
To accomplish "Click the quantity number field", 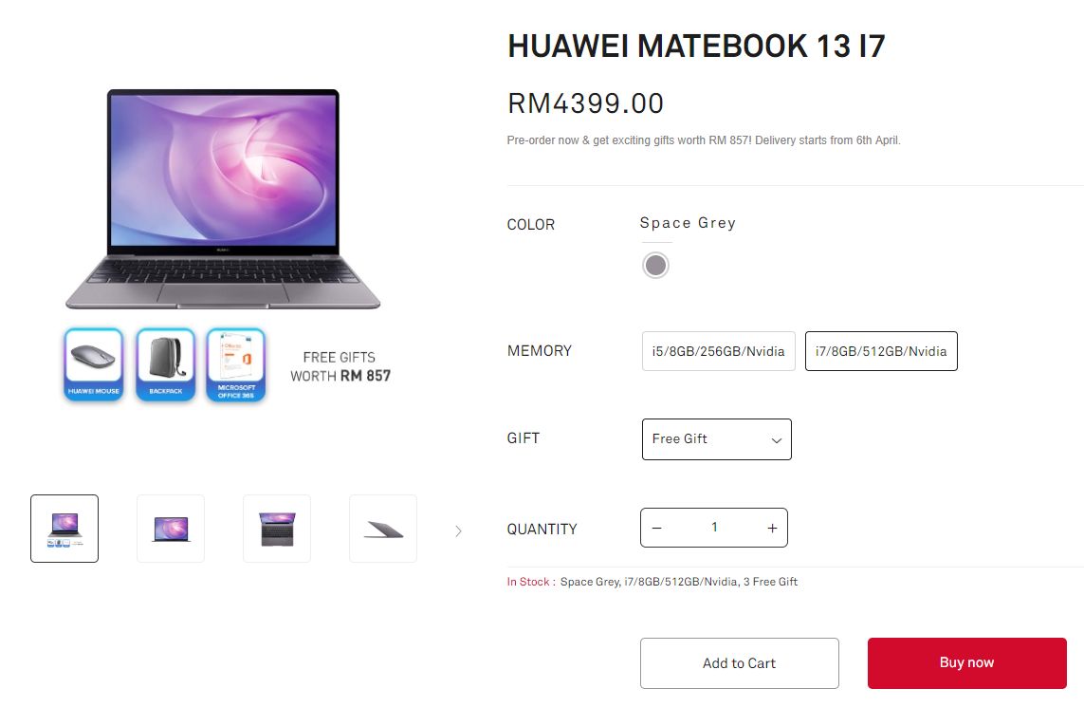I will [714, 527].
